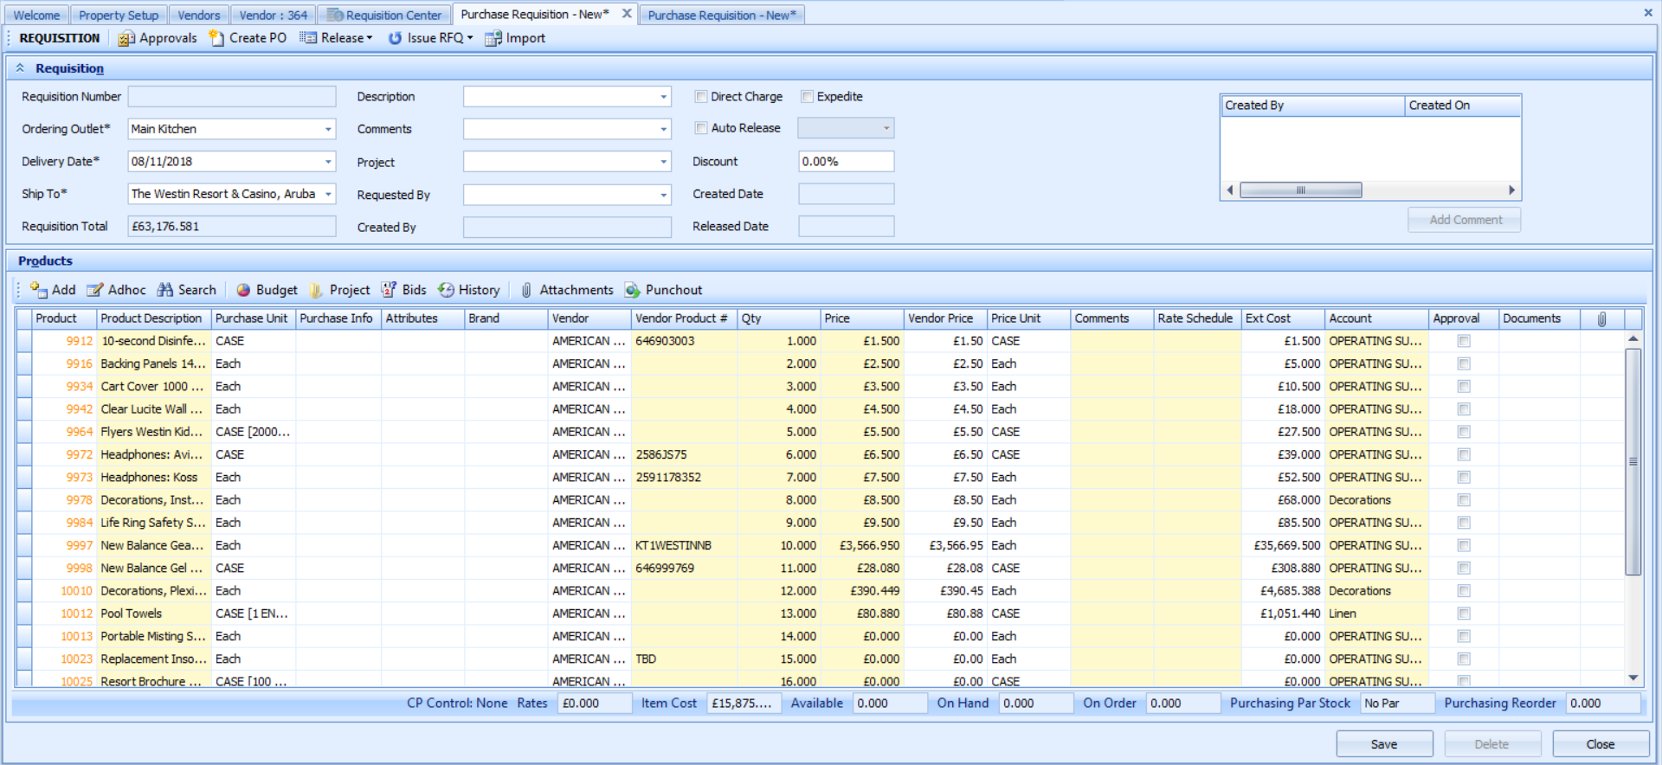Open the Ship To dropdown list
Viewport: 1662px width, 765px height.
pyautogui.click(x=328, y=194)
